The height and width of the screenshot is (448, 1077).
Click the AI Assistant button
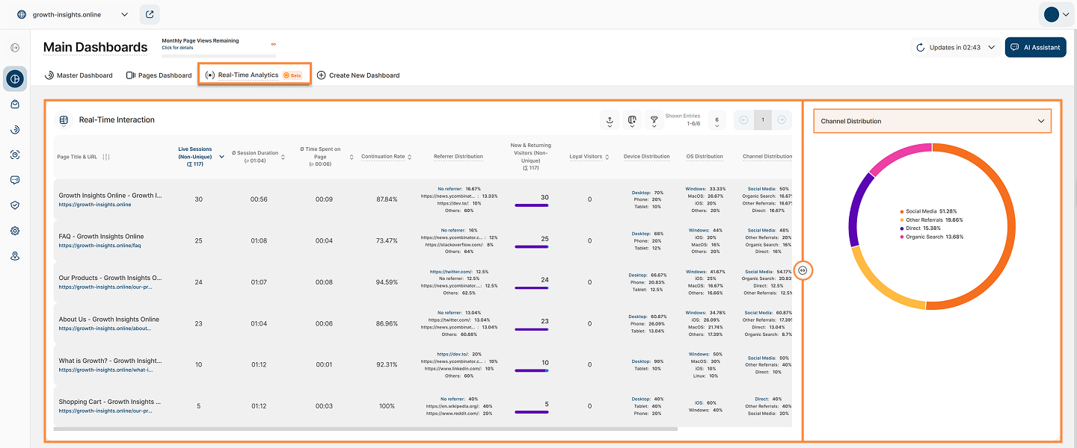1035,47
